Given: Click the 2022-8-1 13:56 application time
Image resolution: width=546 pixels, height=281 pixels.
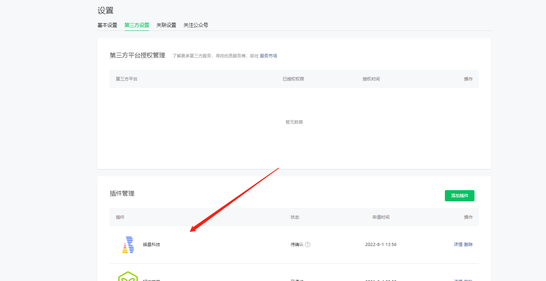Looking at the screenshot, I should click(x=381, y=244).
